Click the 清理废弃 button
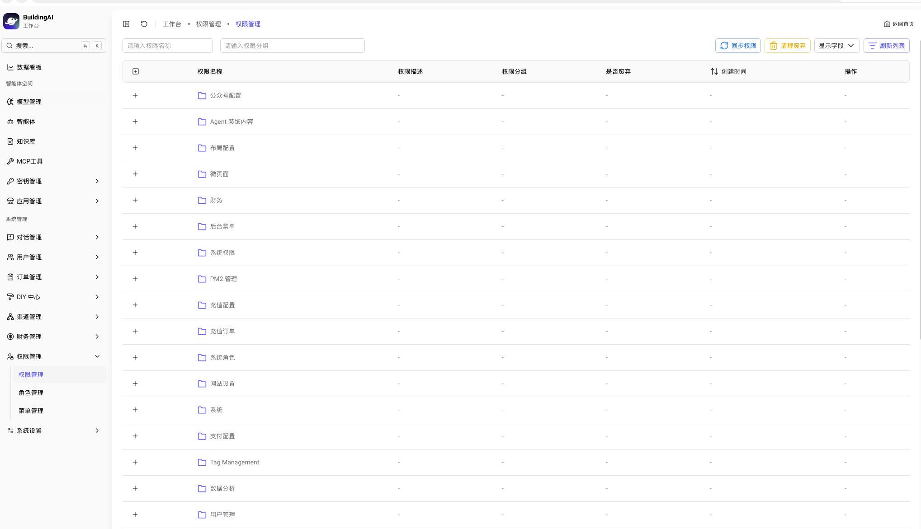The height and width of the screenshot is (529, 921). tap(787, 46)
